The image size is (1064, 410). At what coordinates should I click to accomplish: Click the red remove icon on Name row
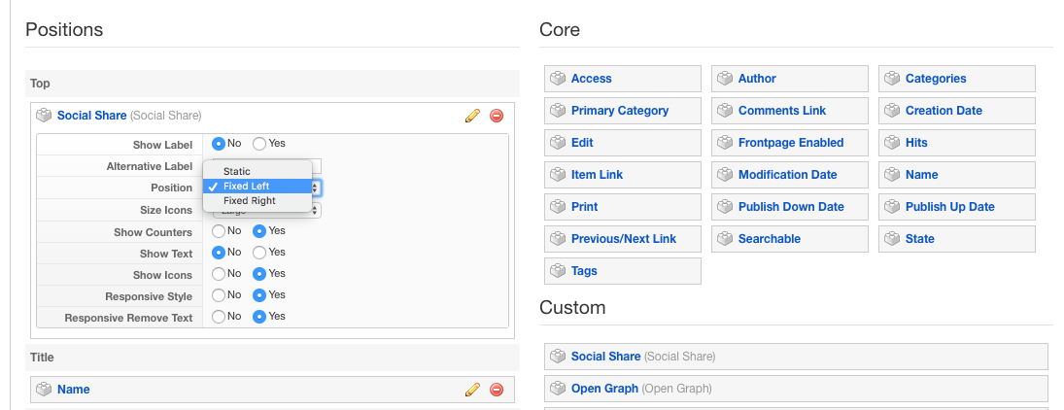[x=497, y=390]
